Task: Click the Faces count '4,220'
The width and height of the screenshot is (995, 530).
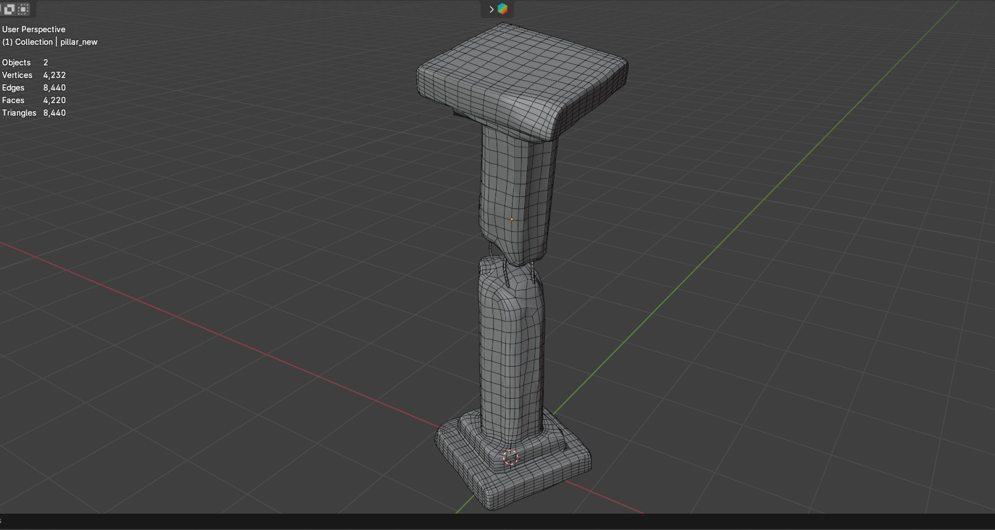Action: (54, 100)
